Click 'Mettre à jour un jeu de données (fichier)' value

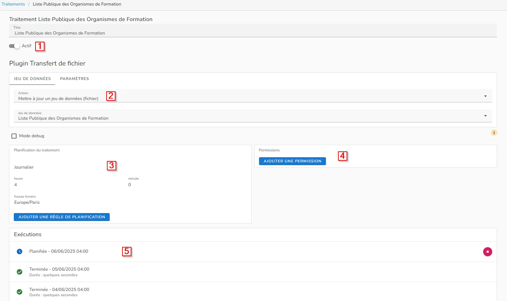click(x=58, y=99)
